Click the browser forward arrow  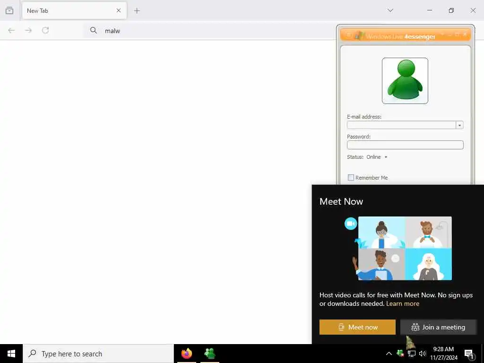[x=28, y=30]
